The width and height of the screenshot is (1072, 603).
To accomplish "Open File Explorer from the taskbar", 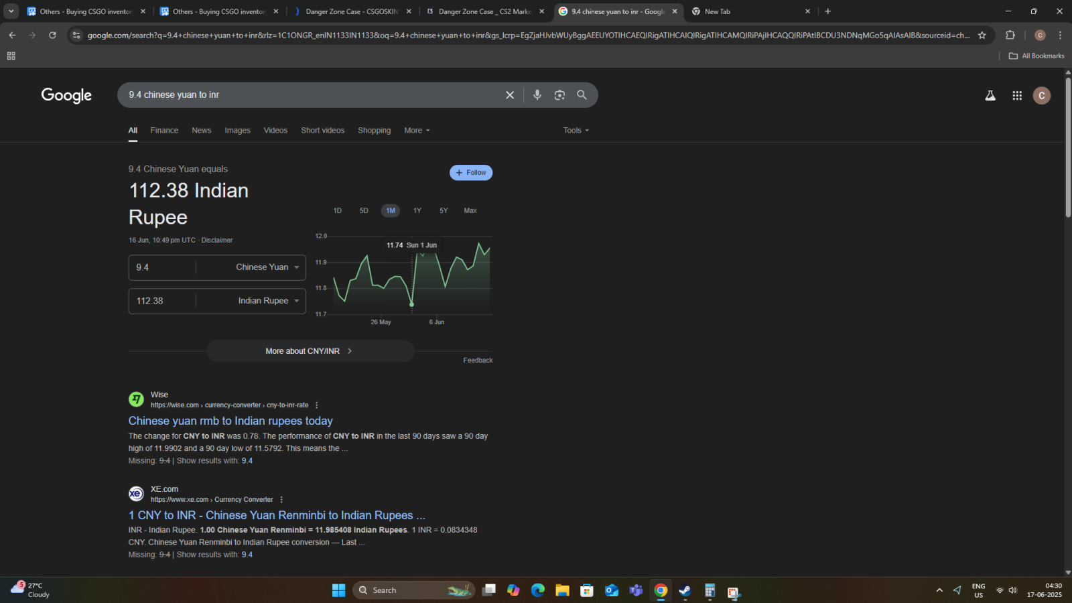I will [x=562, y=590].
